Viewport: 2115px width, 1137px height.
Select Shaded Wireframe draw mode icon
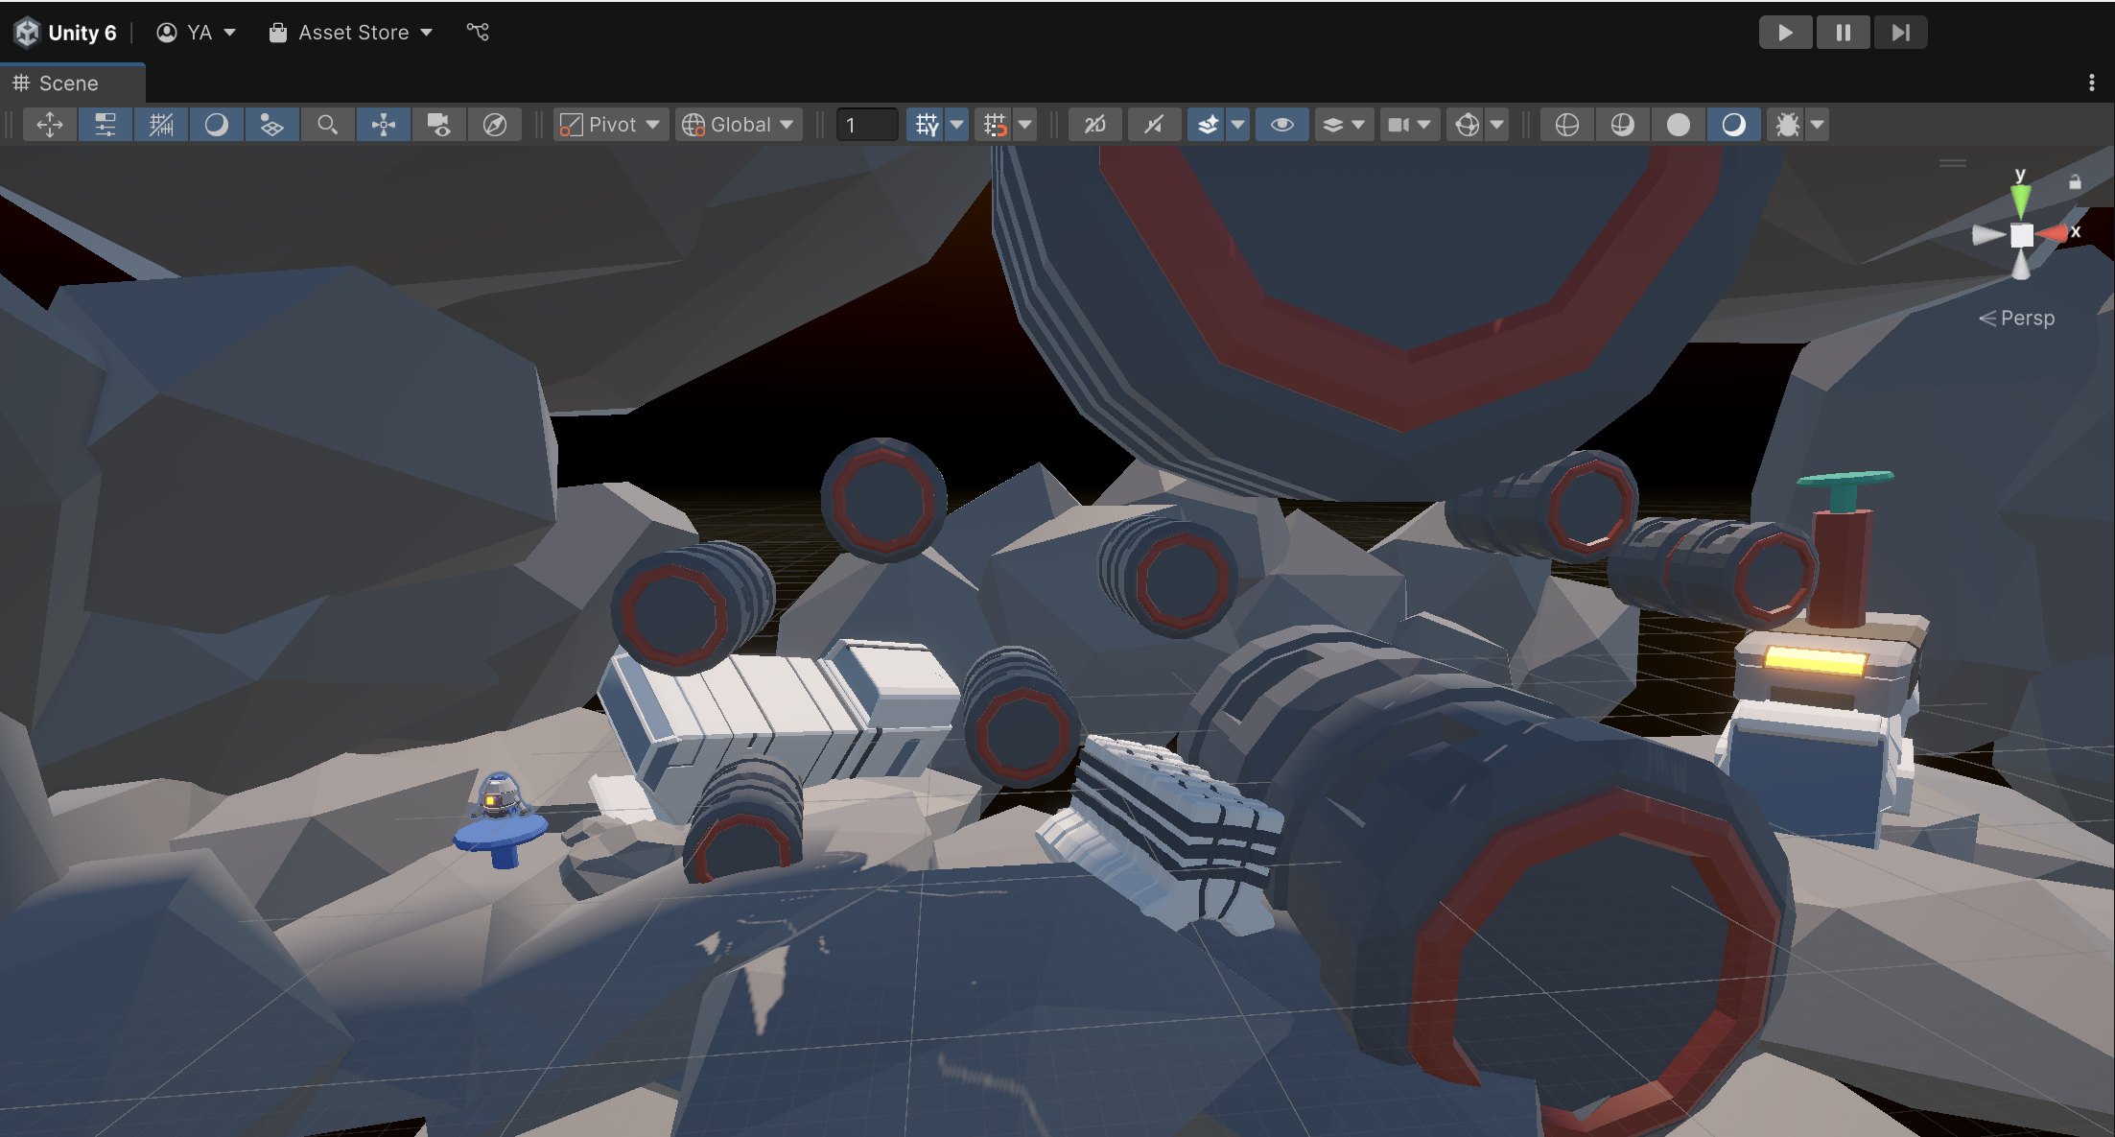point(1622,125)
